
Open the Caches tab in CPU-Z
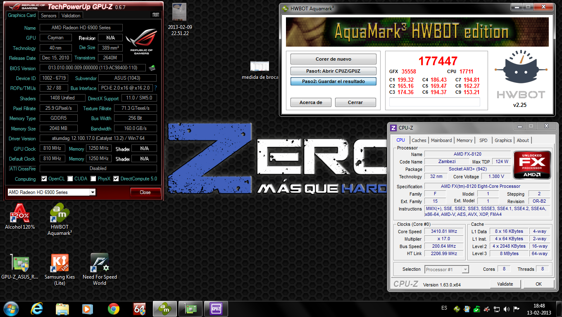(419, 140)
